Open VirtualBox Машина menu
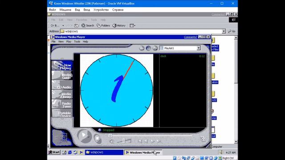 [65, 10]
